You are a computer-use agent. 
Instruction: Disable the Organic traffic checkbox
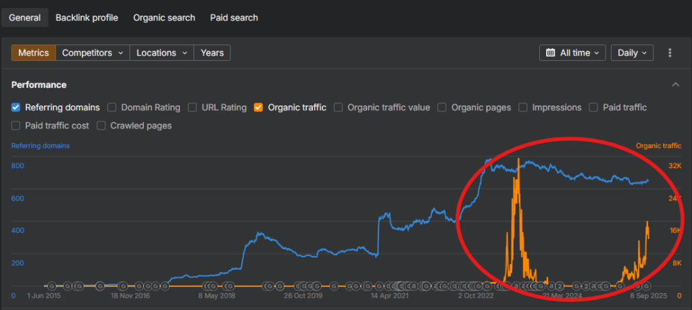(x=259, y=107)
